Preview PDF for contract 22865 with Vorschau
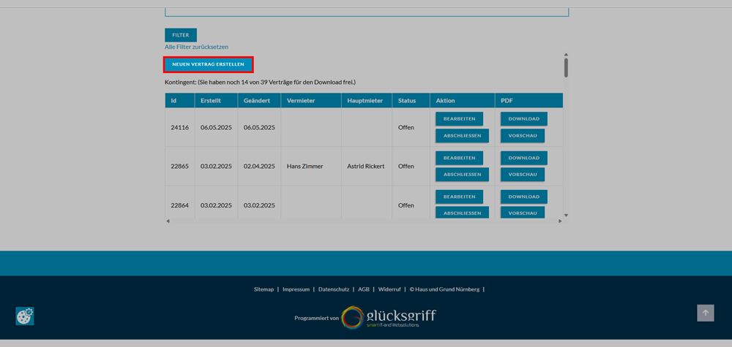 click(523, 175)
